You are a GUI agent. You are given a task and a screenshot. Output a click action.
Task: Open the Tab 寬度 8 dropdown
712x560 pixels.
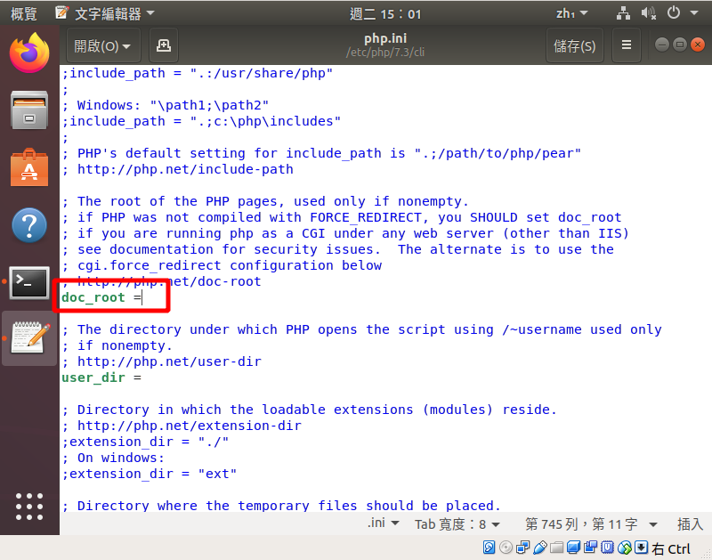point(457,524)
